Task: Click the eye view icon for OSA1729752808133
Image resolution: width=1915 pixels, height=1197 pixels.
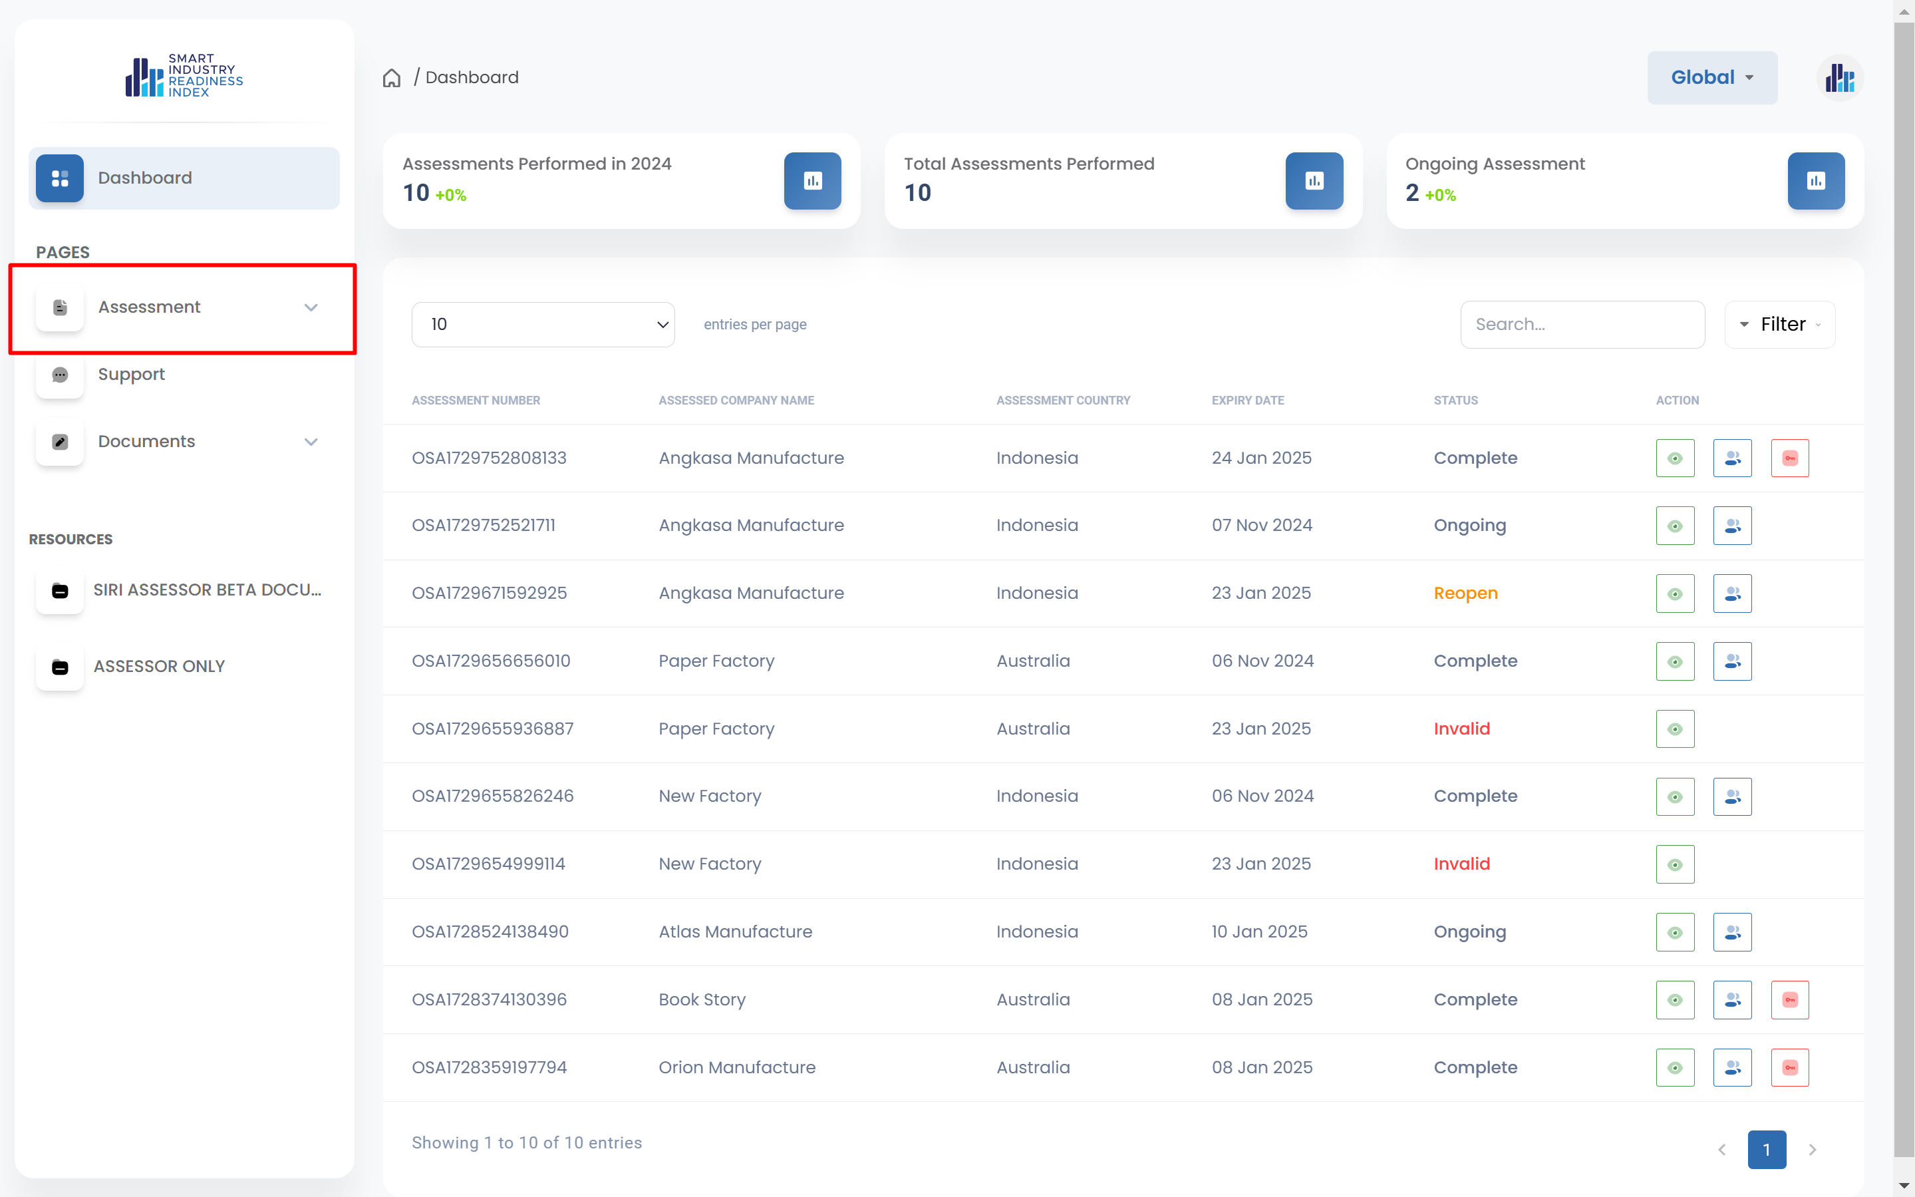Action: tap(1674, 458)
